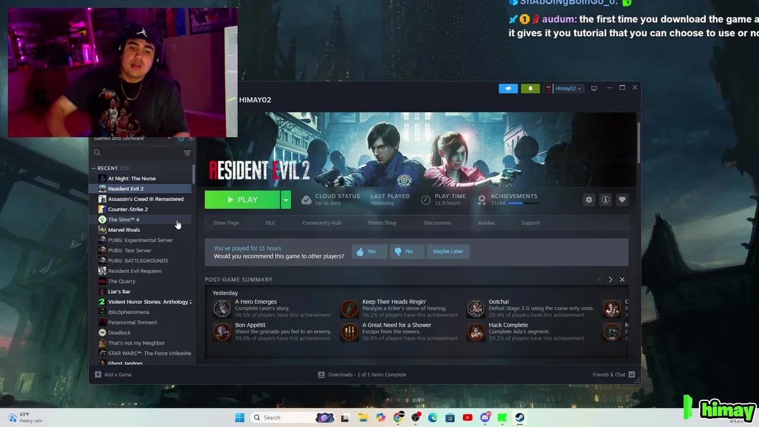Click the achievements progress bar
The width and height of the screenshot is (759, 427).
click(524, 203)
